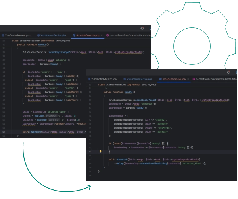Click ShouldQueue interface name in the front editor

coord(148,85)
